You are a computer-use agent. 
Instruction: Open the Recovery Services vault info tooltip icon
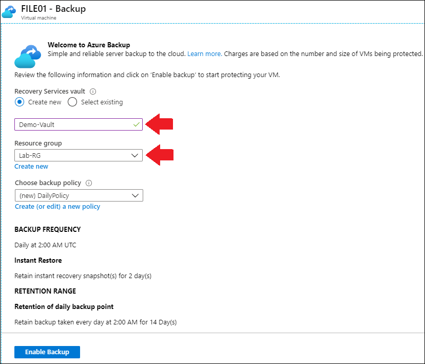coord(93,92)
